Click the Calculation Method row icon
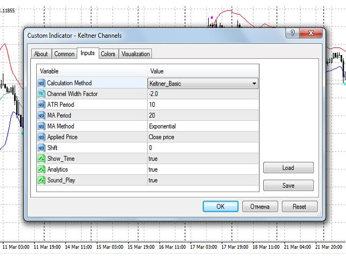Screen dimensions: 346x259 [41, 83]
